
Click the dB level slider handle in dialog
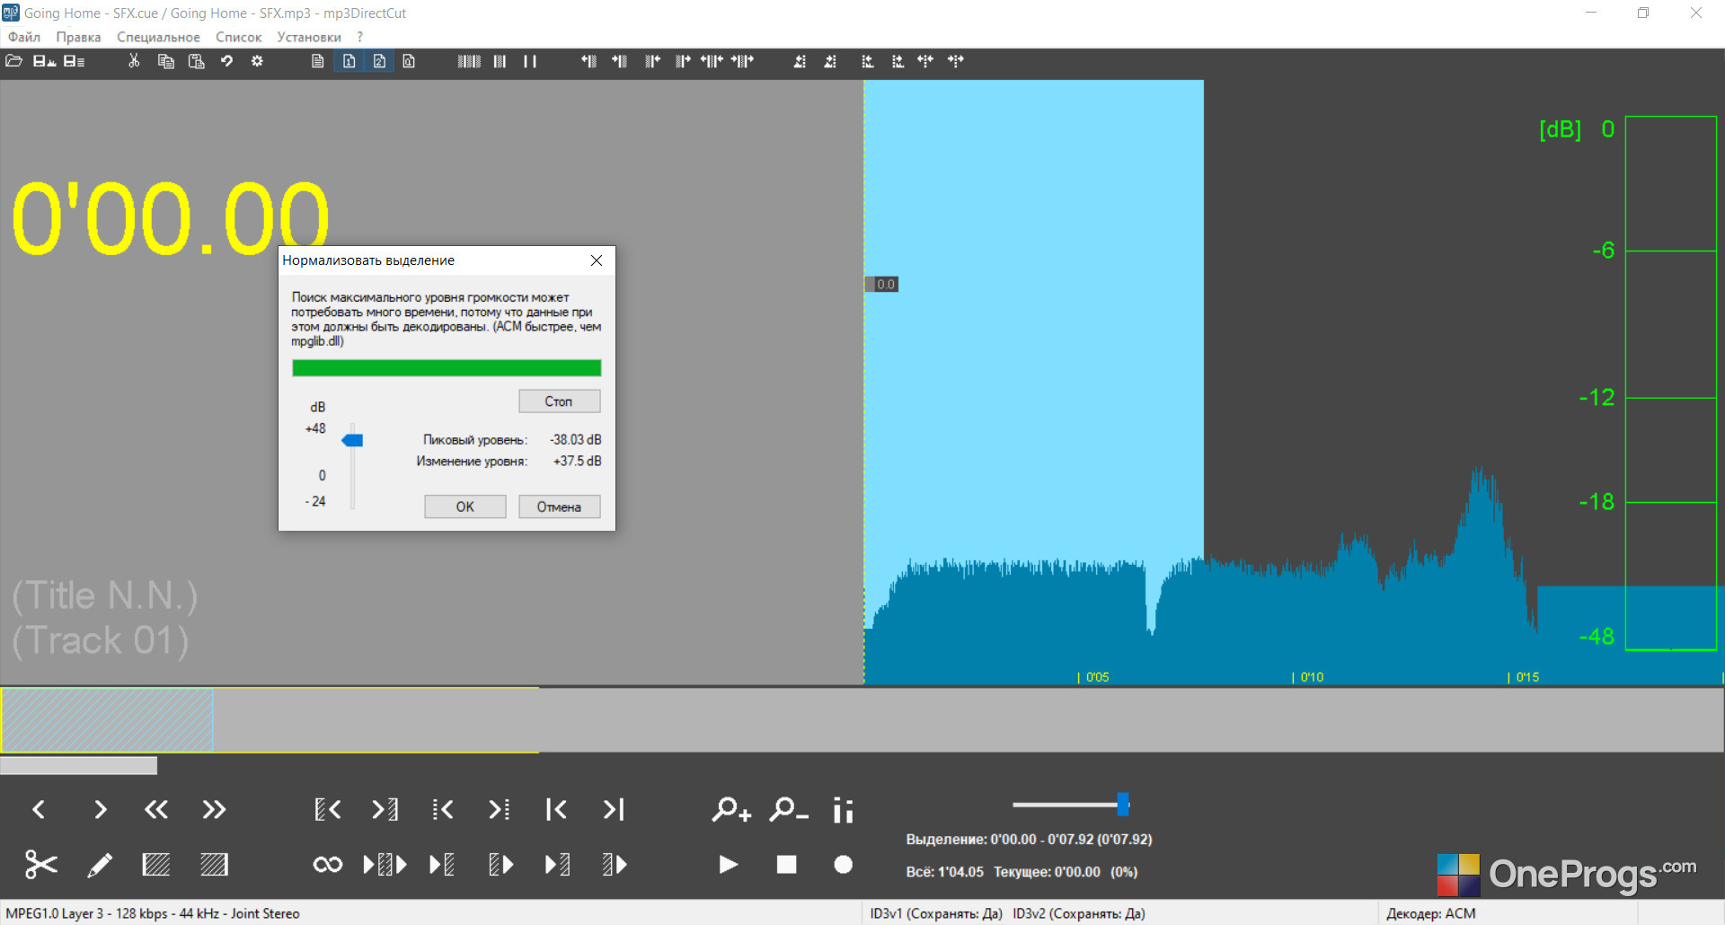pos(352,440)
